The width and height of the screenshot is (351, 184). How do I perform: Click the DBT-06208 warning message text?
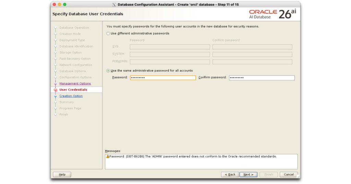[x=193, y=157]
